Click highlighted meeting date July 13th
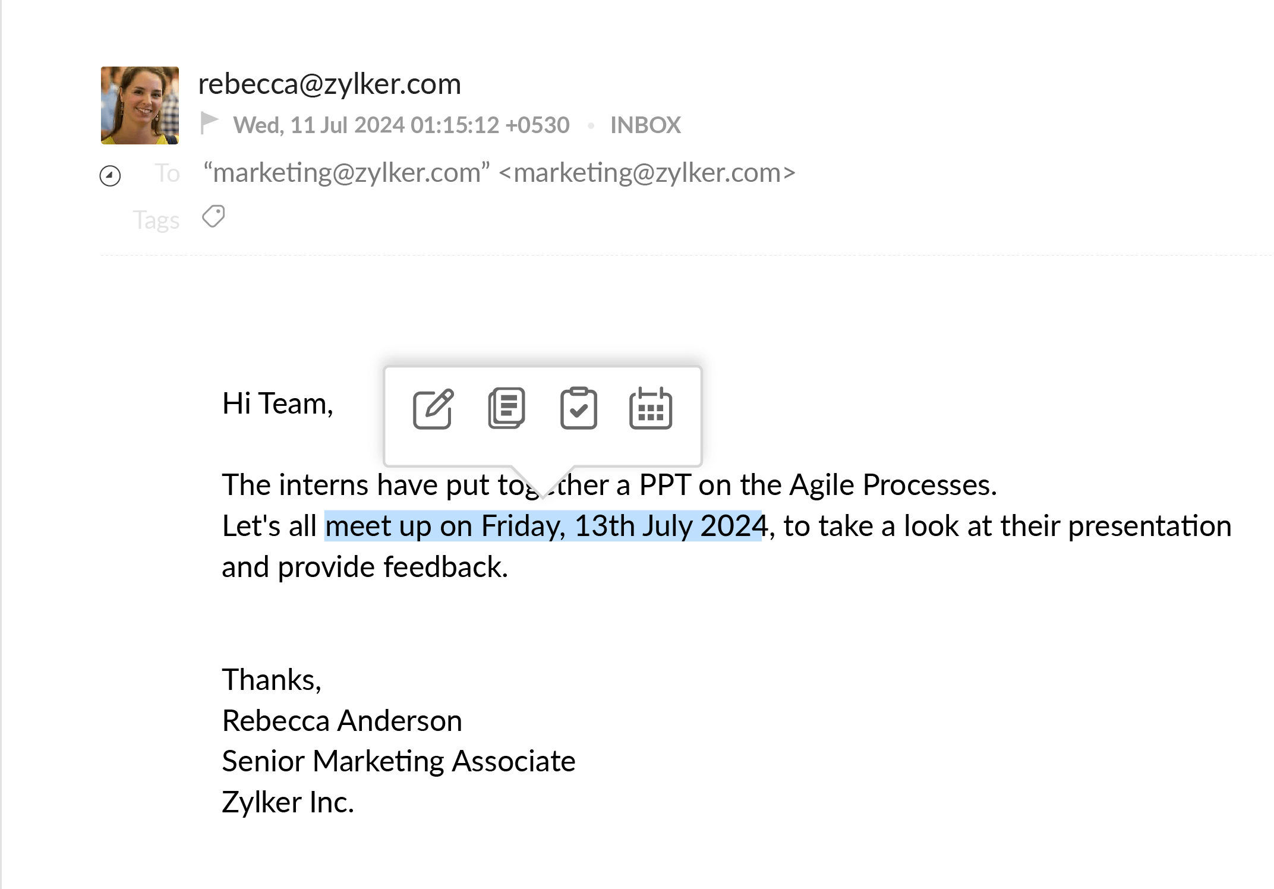1274x889 pixels. tap(545, 526)
